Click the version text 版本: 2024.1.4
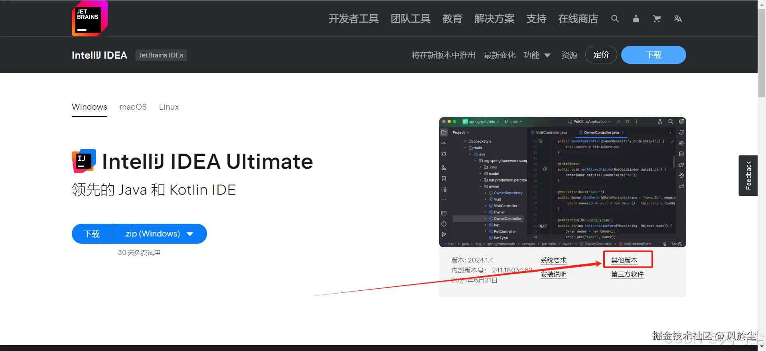The image size is (766, 351). 472,260
